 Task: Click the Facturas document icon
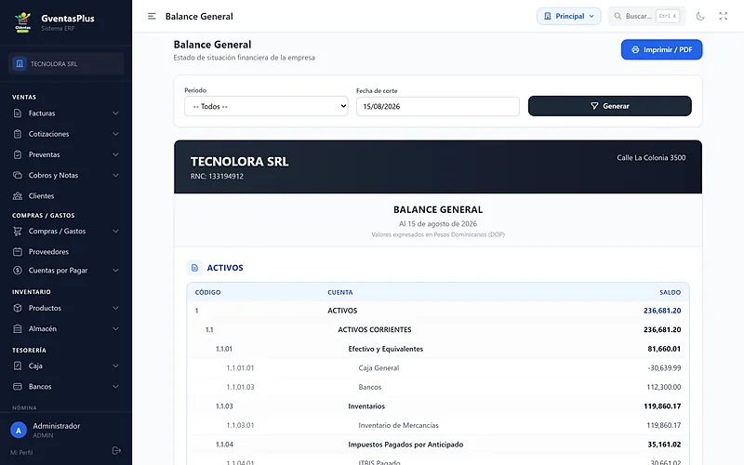click(x=18, y=113)
